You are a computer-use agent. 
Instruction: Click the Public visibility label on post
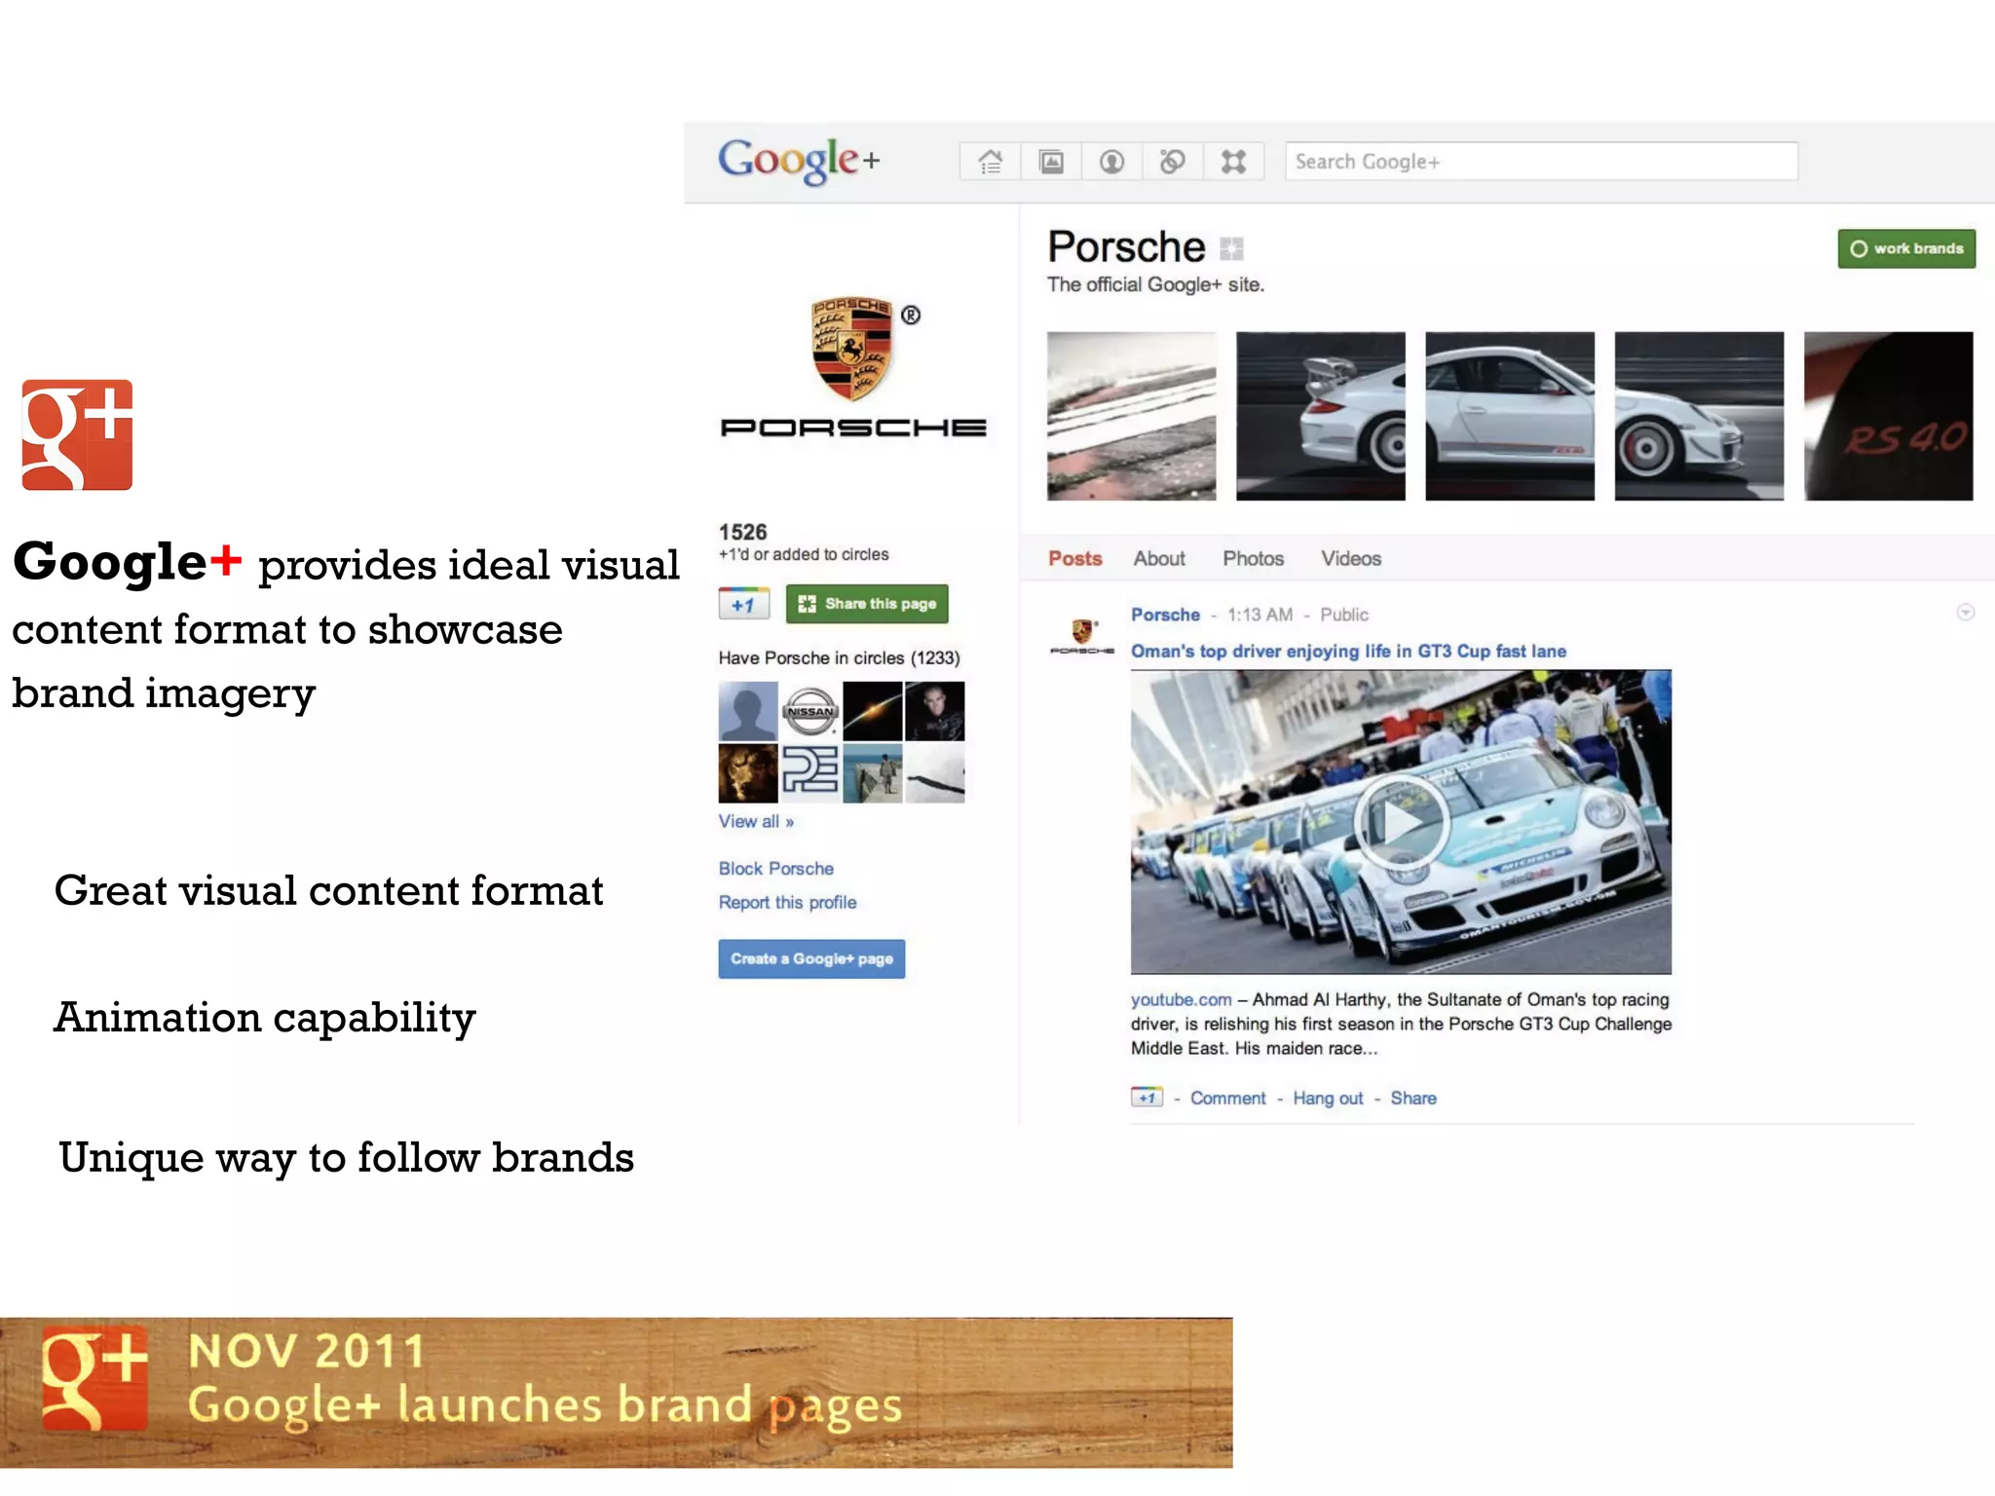[x=1344, y=615]
